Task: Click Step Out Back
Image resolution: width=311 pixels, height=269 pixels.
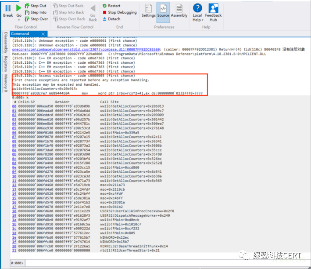Action: tap(68, 6)
